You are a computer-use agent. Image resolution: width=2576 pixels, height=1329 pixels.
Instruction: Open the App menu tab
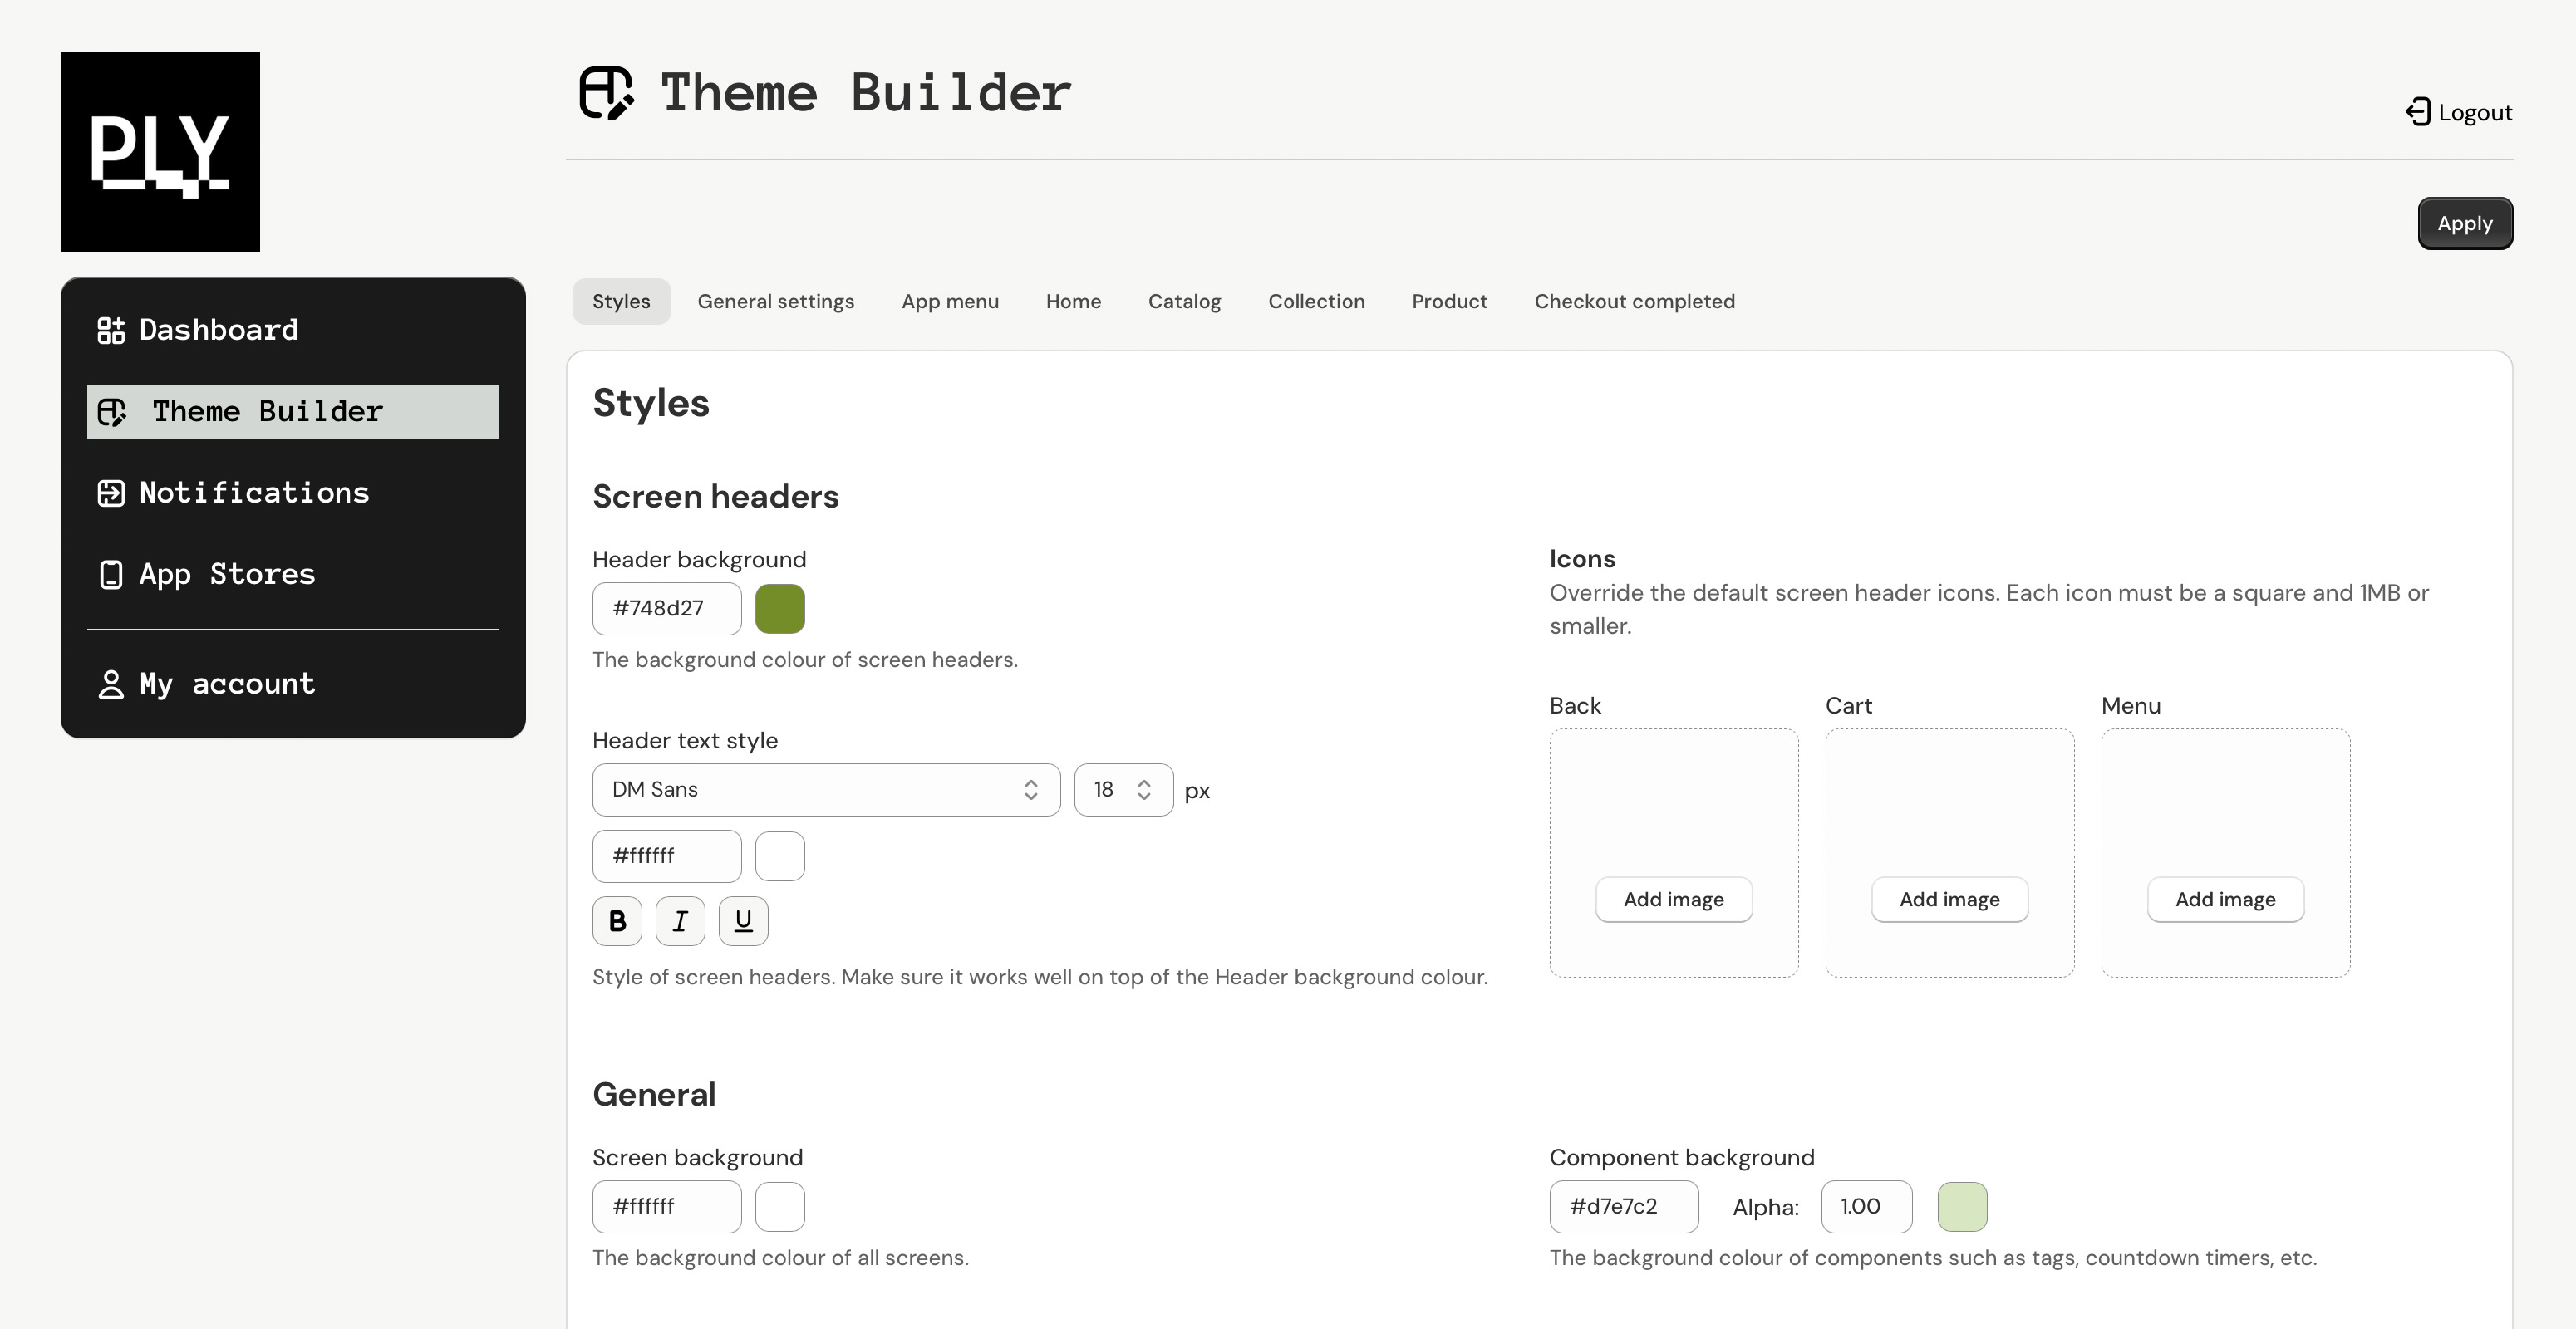[x=949, y=302]
